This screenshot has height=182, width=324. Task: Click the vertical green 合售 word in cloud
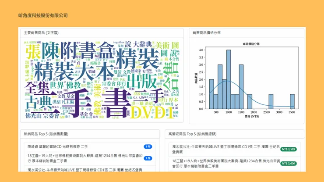coord(171,76)
